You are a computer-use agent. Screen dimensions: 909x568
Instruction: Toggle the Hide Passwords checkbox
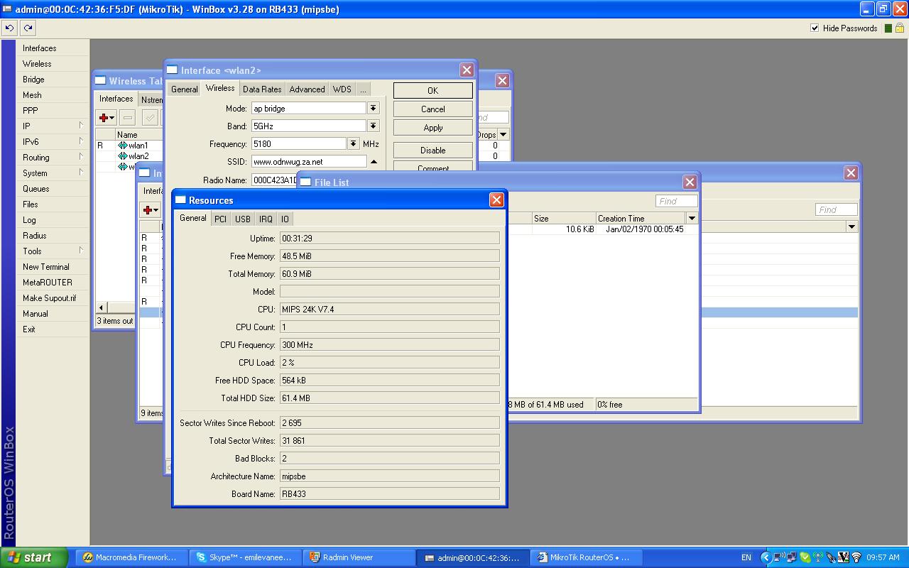(x=815, y=28)
